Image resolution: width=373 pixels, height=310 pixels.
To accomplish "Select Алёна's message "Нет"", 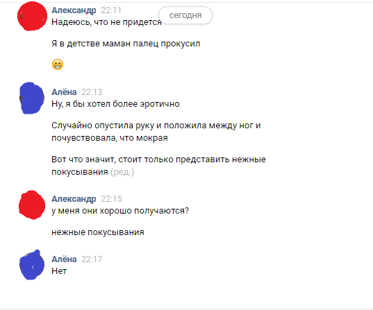I will tap(59, 270).
